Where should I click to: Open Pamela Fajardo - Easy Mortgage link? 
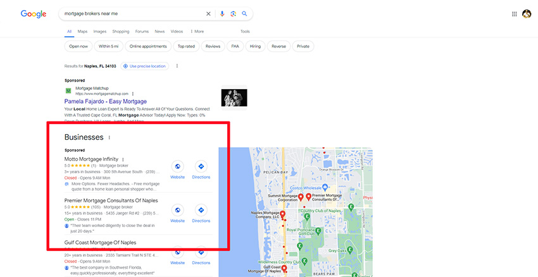[105, 101]
